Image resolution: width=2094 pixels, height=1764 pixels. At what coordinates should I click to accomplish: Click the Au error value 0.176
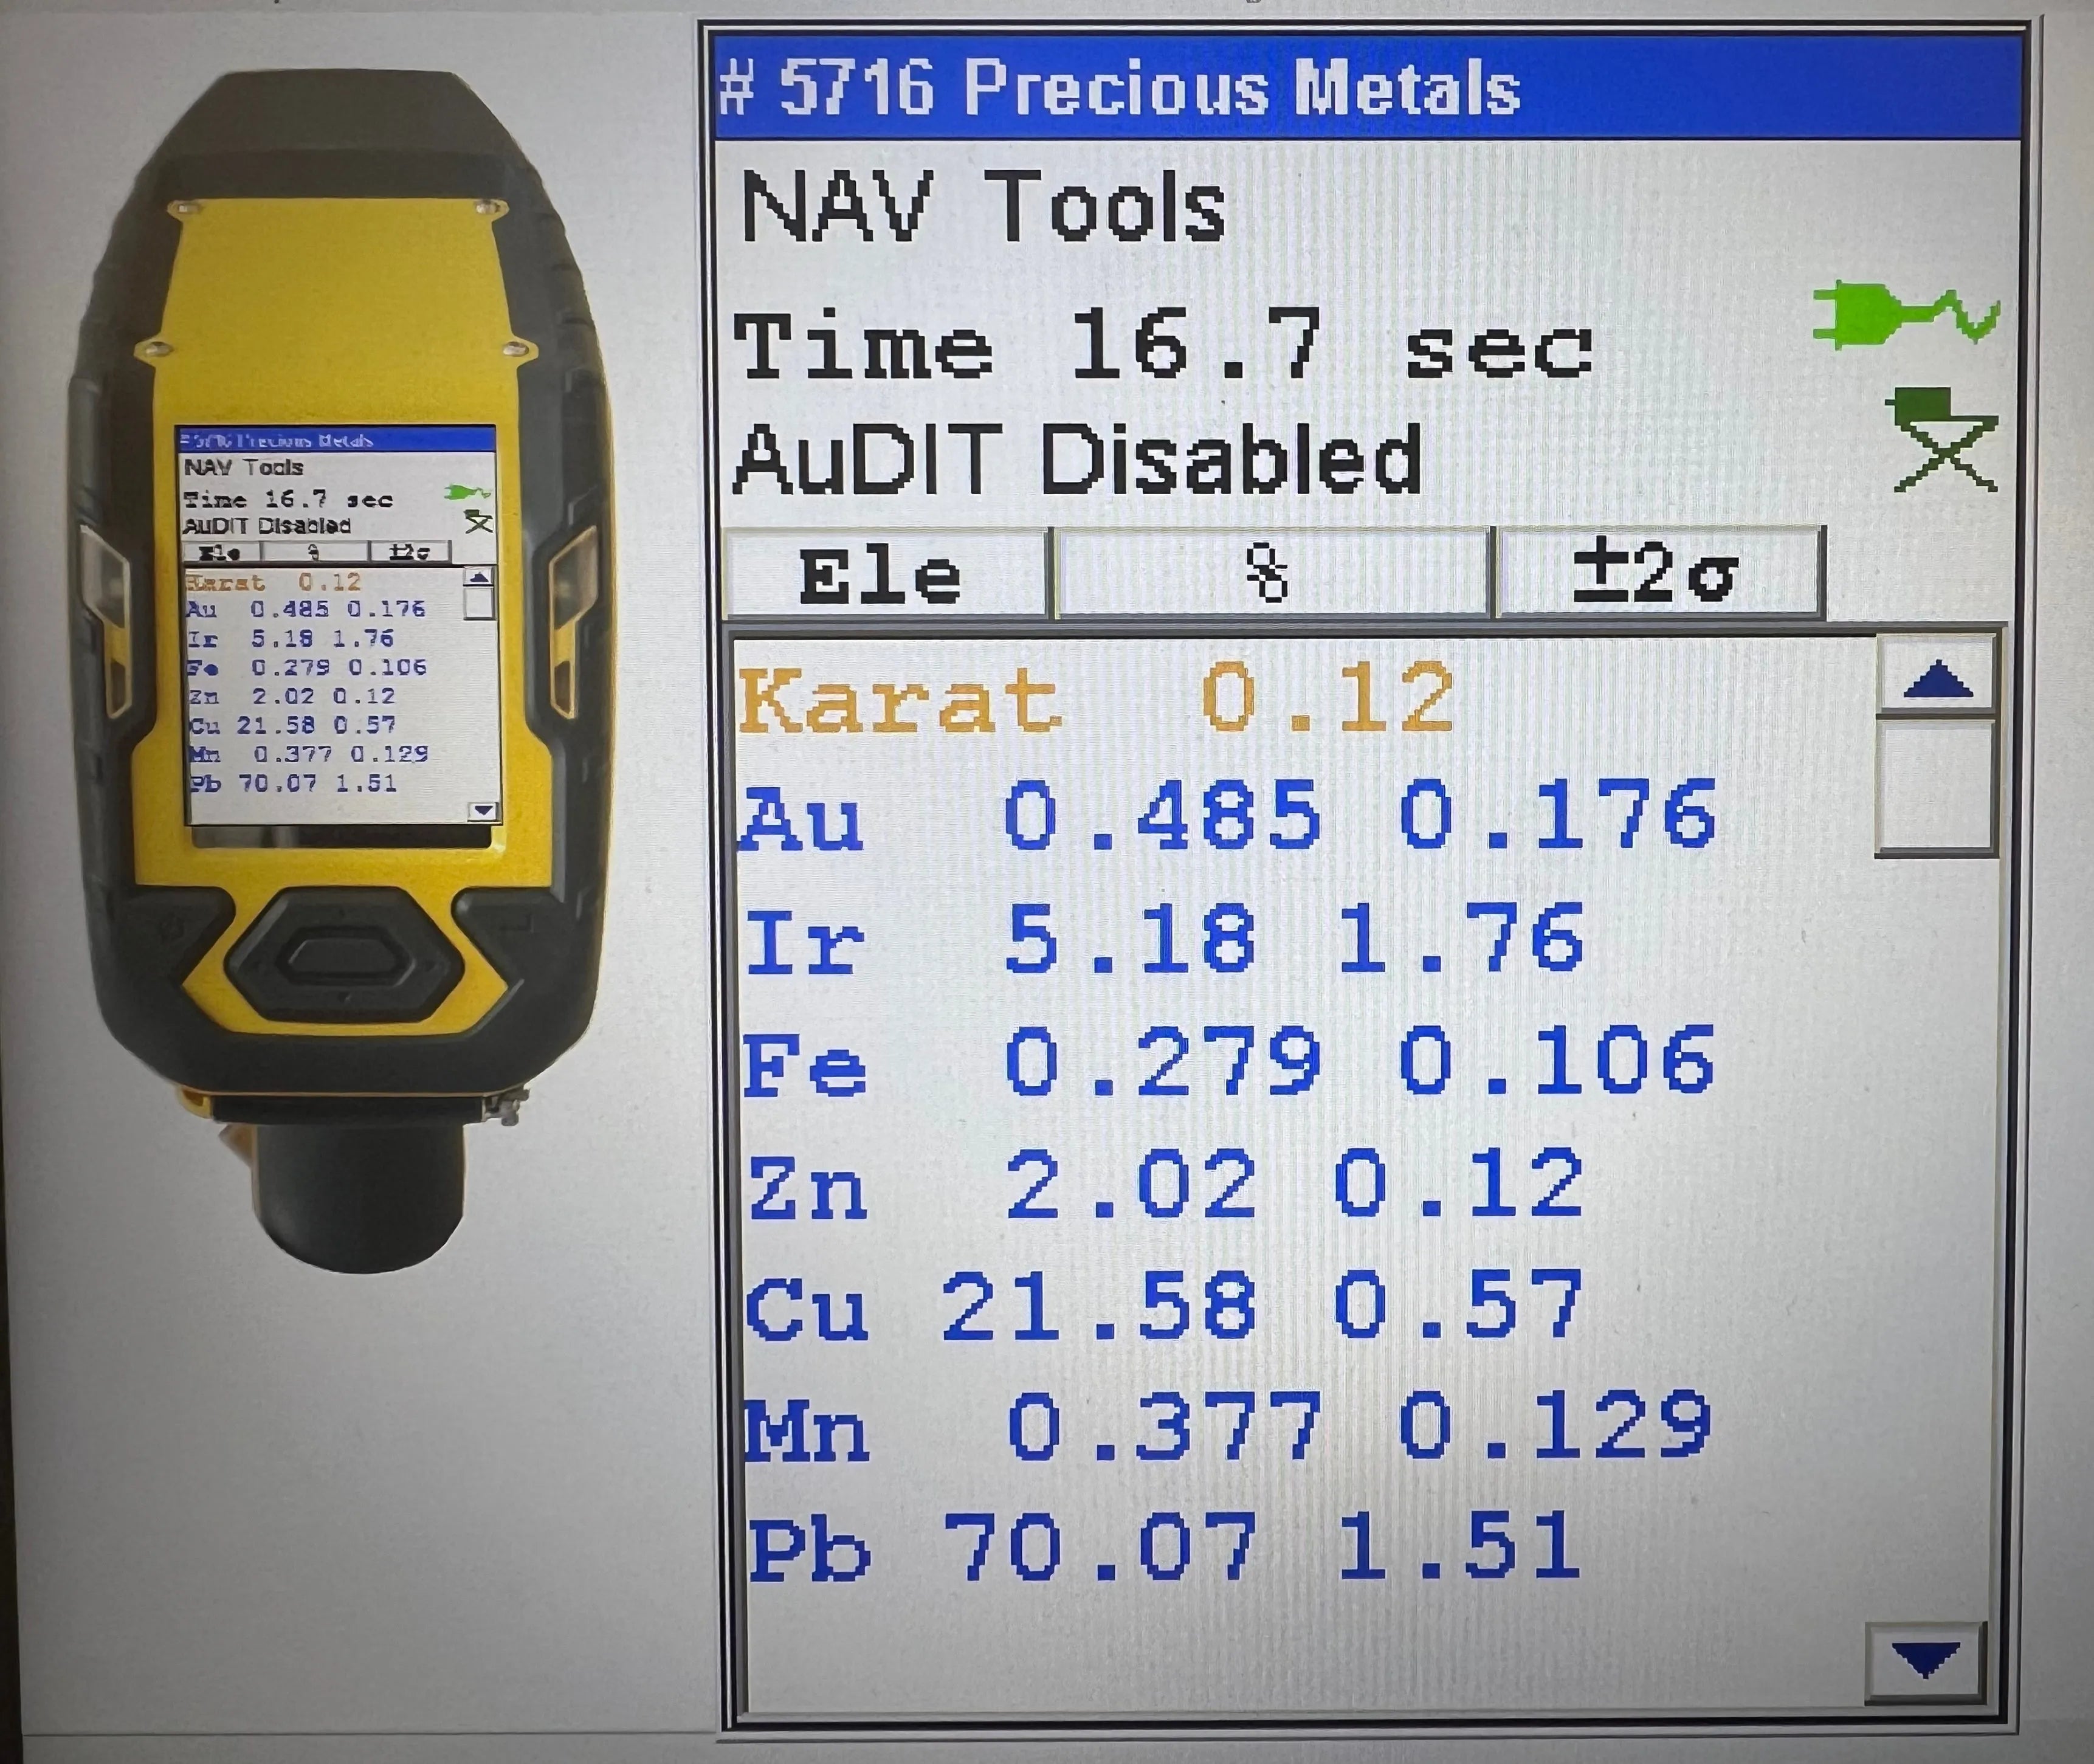(1557, 815)
